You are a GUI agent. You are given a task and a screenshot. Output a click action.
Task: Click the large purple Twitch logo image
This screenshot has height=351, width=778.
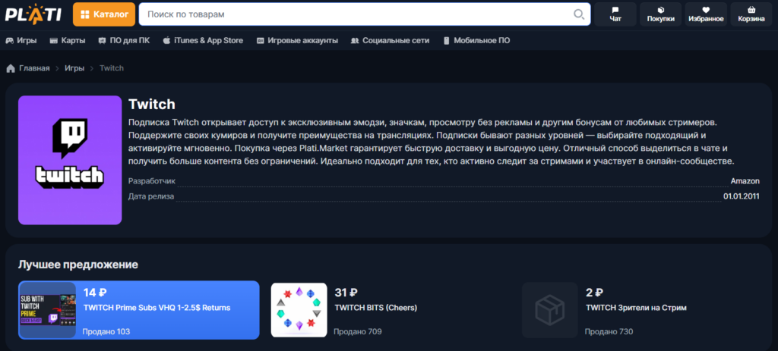point(70,160)
